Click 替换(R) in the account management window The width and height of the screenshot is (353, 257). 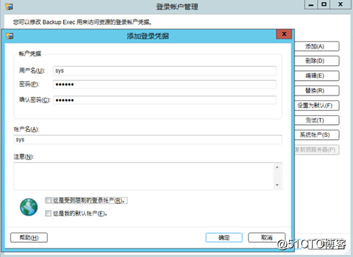point(317,91)
